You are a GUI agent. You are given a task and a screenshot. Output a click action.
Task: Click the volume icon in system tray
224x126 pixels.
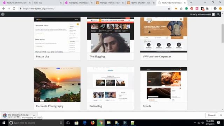coord(203,123)
